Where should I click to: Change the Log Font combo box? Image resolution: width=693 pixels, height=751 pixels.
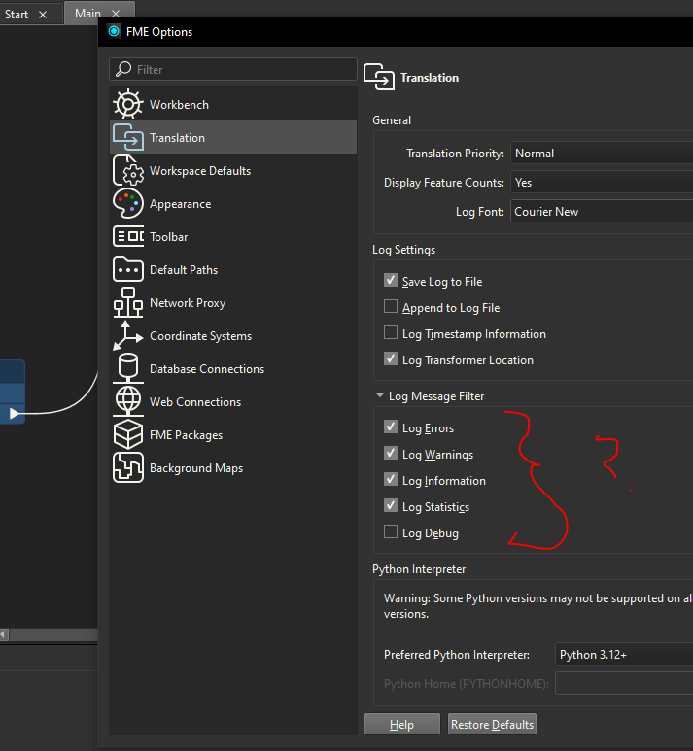point(602,212)
